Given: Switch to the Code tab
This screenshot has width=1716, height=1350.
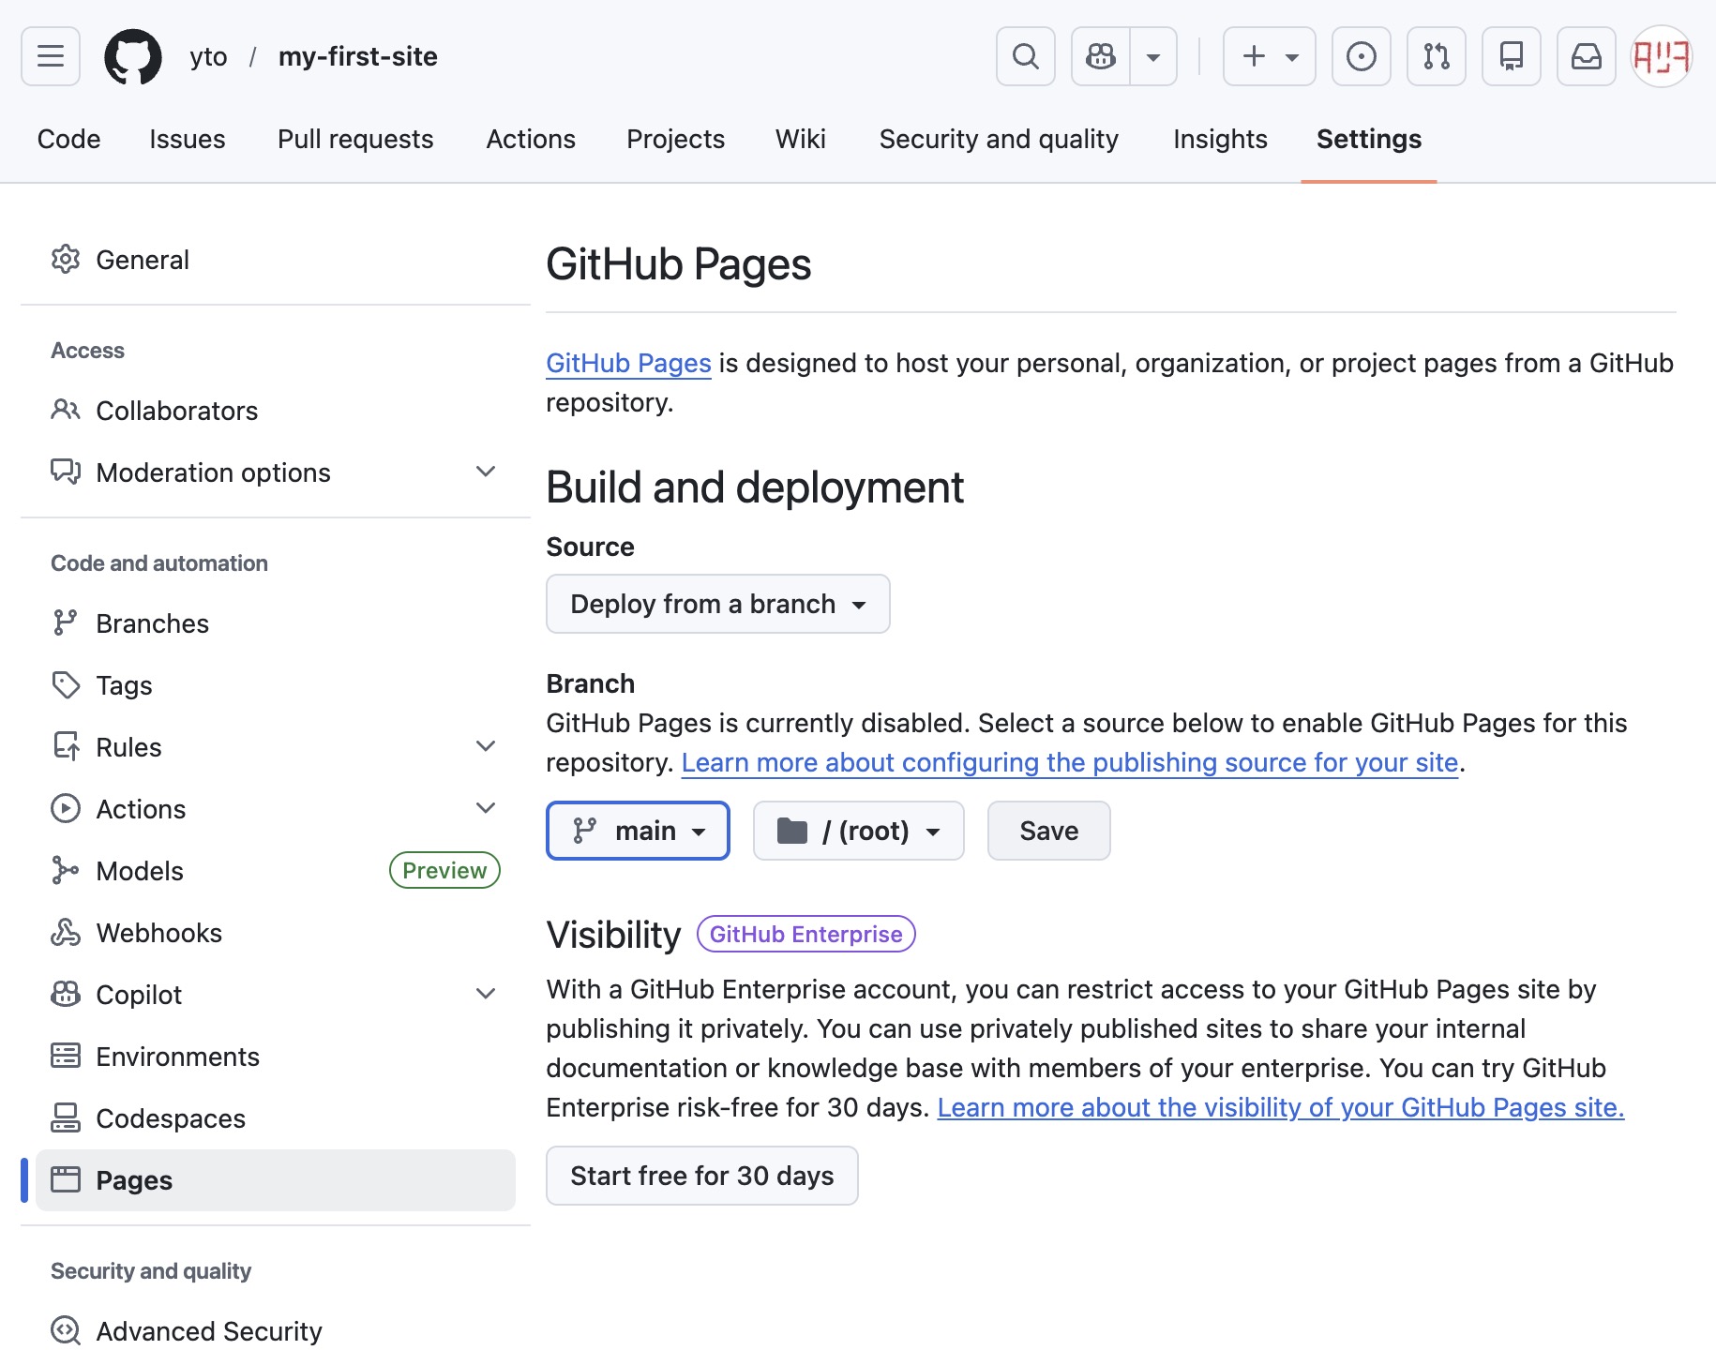Looking at the screenshot, I should pyautogui.click(x=68, y=139).
